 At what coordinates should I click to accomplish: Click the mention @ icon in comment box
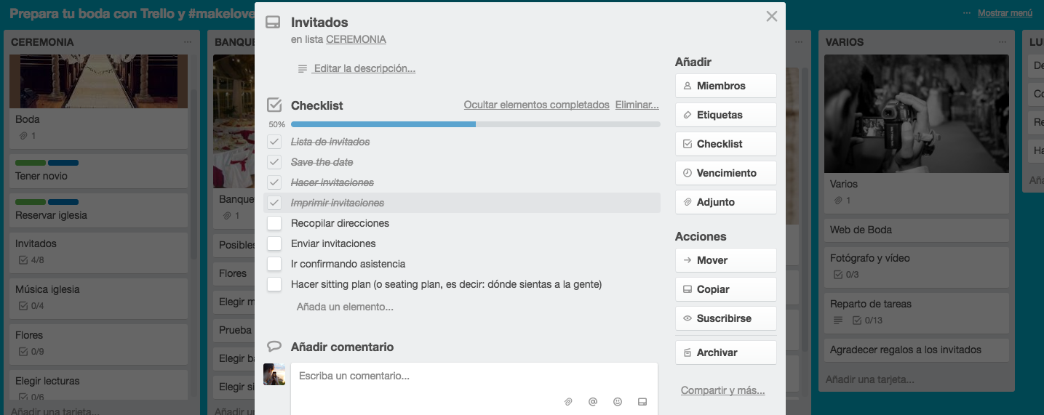click(x=593, y=401)
